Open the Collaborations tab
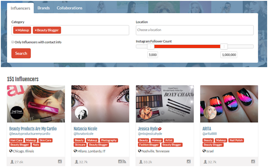 [70, 8]
